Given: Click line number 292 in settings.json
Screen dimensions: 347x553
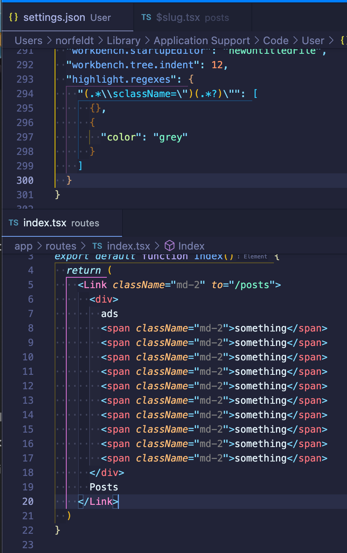Looking at the screenshot, I should pos(25,65).
